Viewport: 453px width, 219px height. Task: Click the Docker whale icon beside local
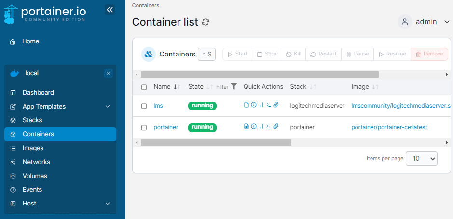(x=14, y=73)
